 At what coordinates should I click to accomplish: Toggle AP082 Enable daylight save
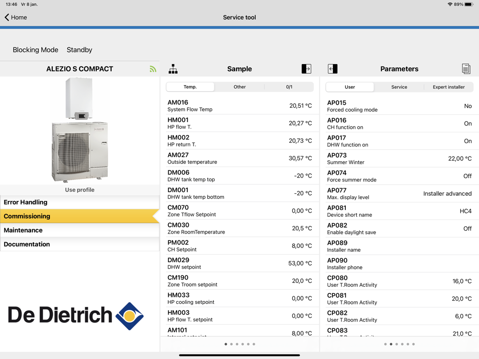coord(468,228)
